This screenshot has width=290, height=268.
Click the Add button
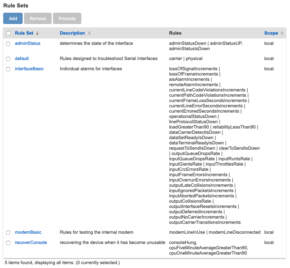coord(13,18)
